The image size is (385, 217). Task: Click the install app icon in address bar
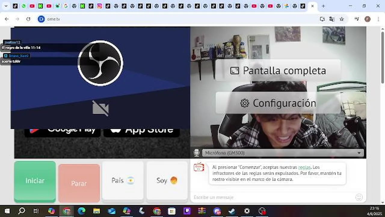pyautogui.click(x=322, y=19)
